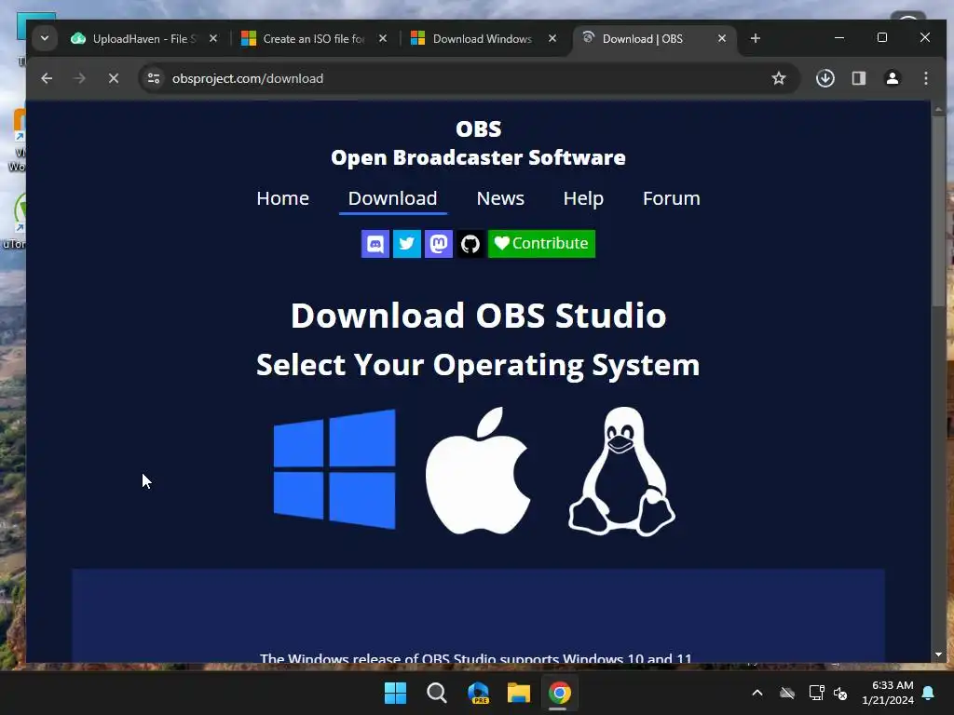The width and height of the screenshot is (954, 715).
Task: Go back to previous page
Action: (x=47, y=78)
